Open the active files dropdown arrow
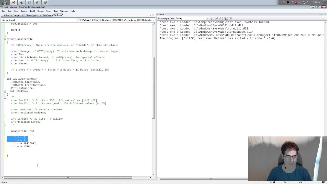The width and height of the screenshot is (327, 184). click(x=150, y=15)
